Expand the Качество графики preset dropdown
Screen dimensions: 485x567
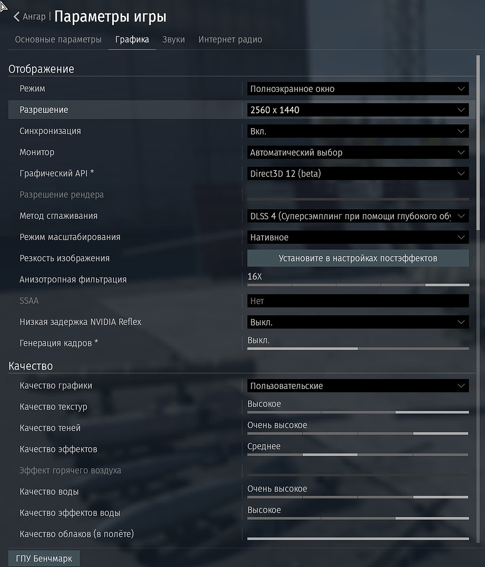[x=358, y=386]
